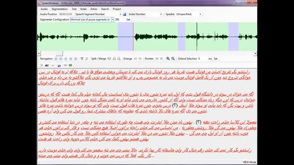Click the Enlarge left arrow icon
Viewport: 294px width, 165px height.
point(135,59)
